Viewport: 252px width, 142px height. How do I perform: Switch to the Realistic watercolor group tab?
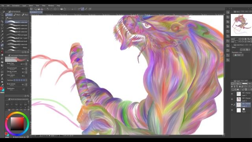17,15
